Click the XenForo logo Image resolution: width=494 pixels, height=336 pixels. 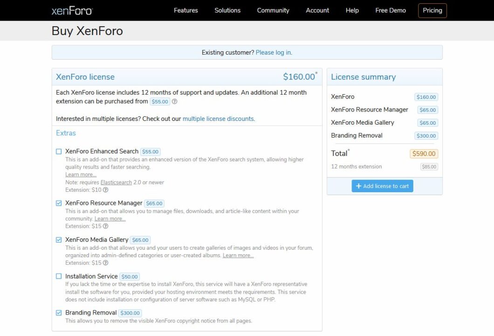(72, 11)
